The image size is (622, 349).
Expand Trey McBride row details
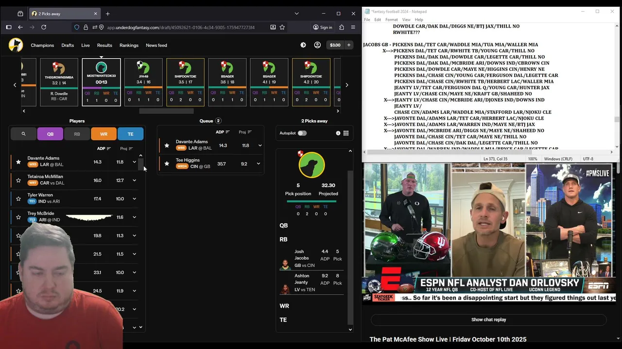pos(135,217)
